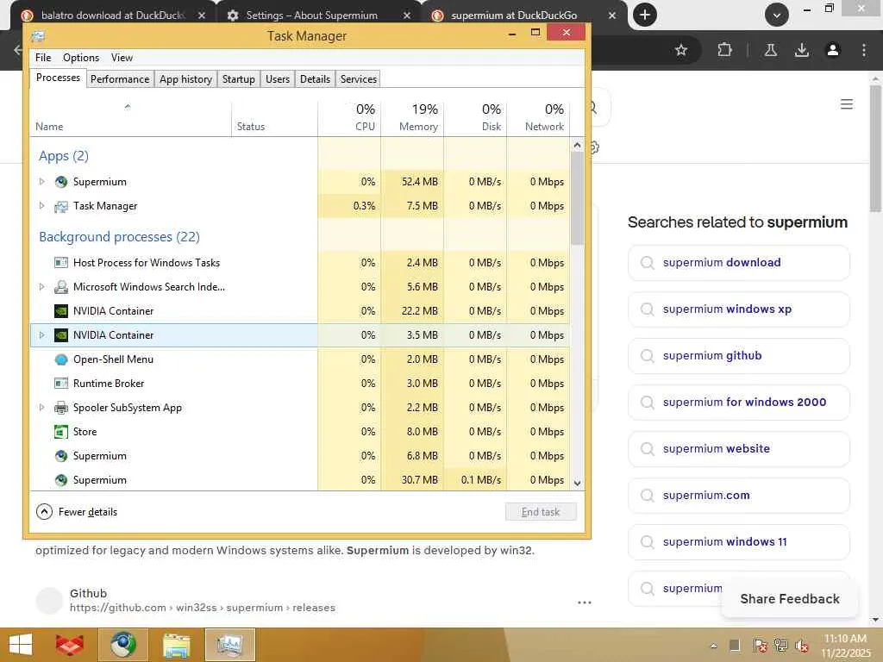Click the Task Manager scroll down arrow
The height and width of the screenshot is (662, 883).
pyautogui.click(x=577, y=483)
